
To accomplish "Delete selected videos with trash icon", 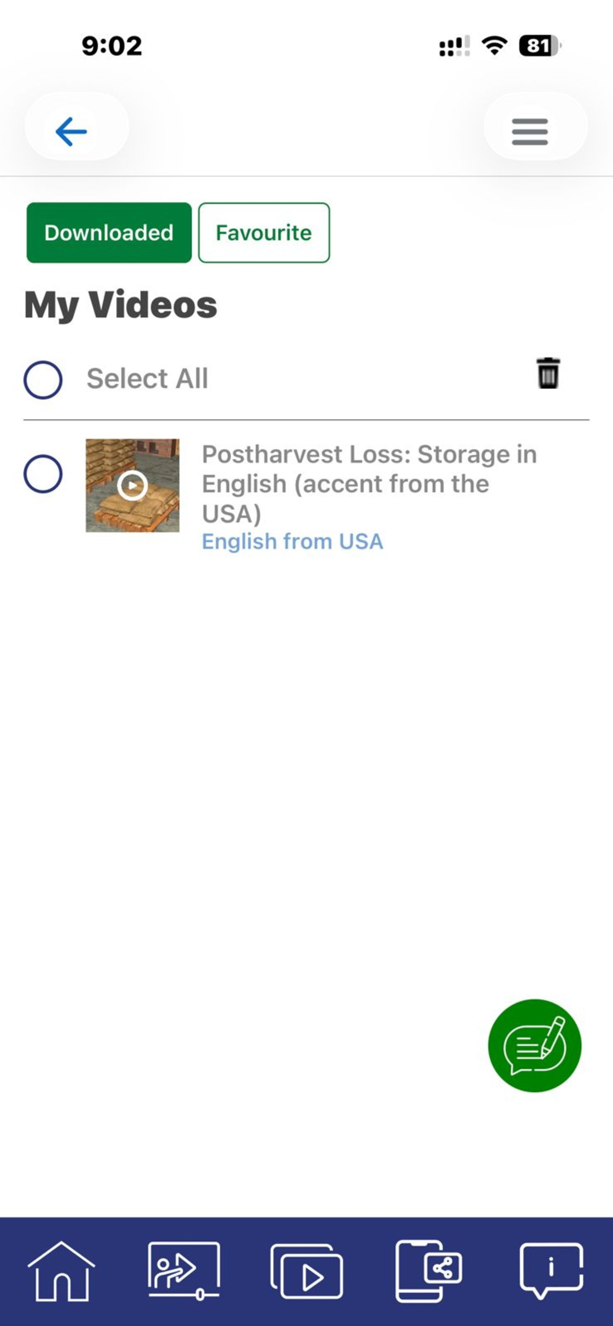I will click(x=548, y=373).
